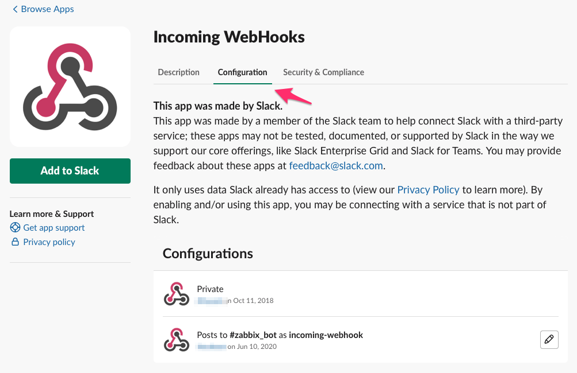Screen dimensions: 577x373
Task: Click the Configurations heading
Action: [x=208, y=254]
